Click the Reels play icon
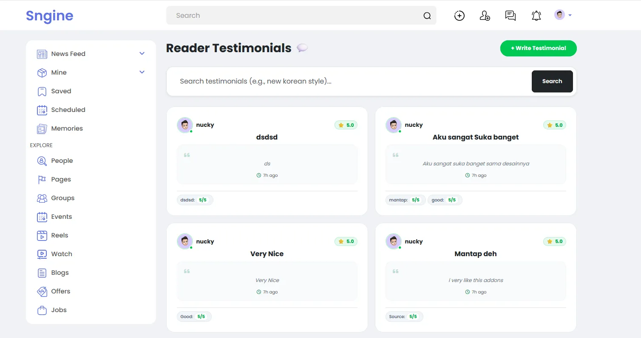 pyautogui.click(x=42, y=235)
